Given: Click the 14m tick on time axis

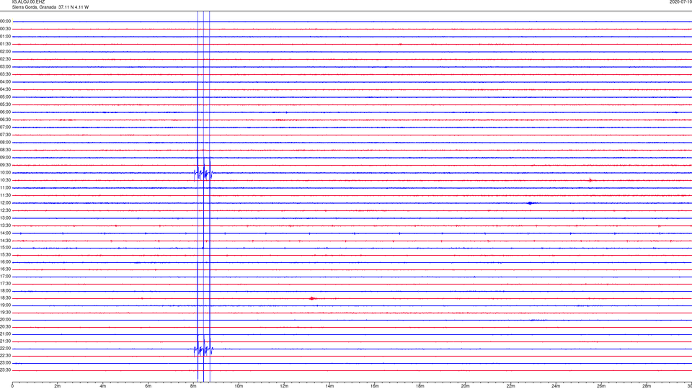Looking at the screenshot, I should point(329,386).
